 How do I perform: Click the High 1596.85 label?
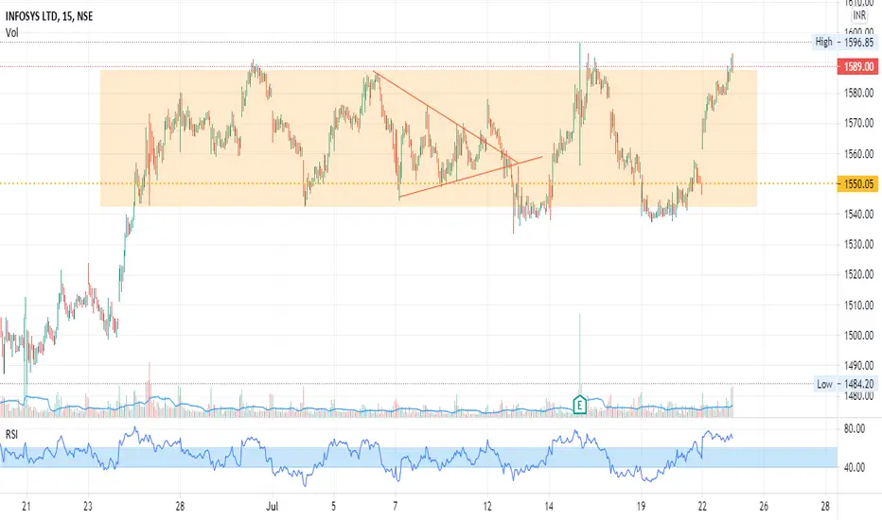click(845, 43)
